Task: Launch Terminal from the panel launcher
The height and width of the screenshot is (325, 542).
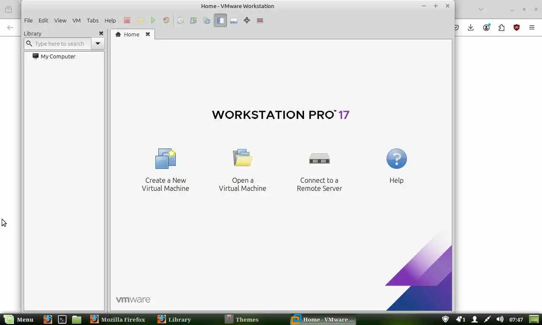Action: click(62, 319)
